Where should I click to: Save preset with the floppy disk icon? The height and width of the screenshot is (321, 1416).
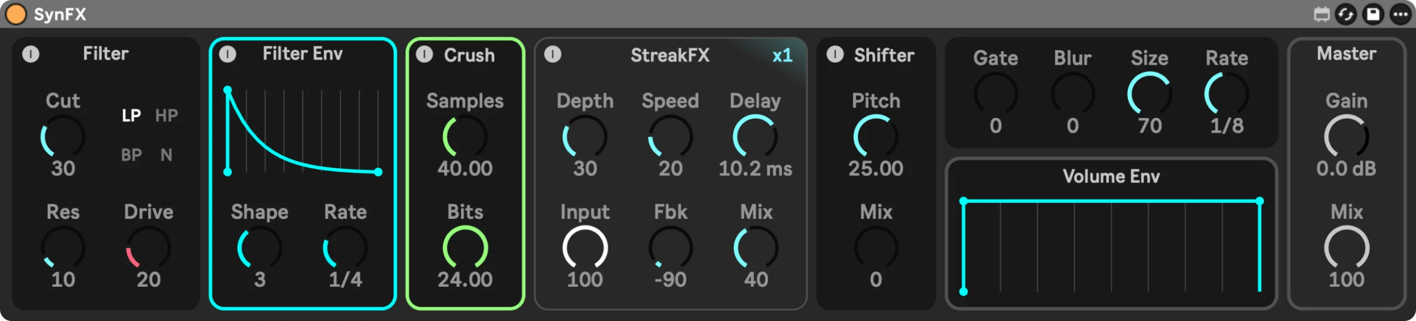1373,14
